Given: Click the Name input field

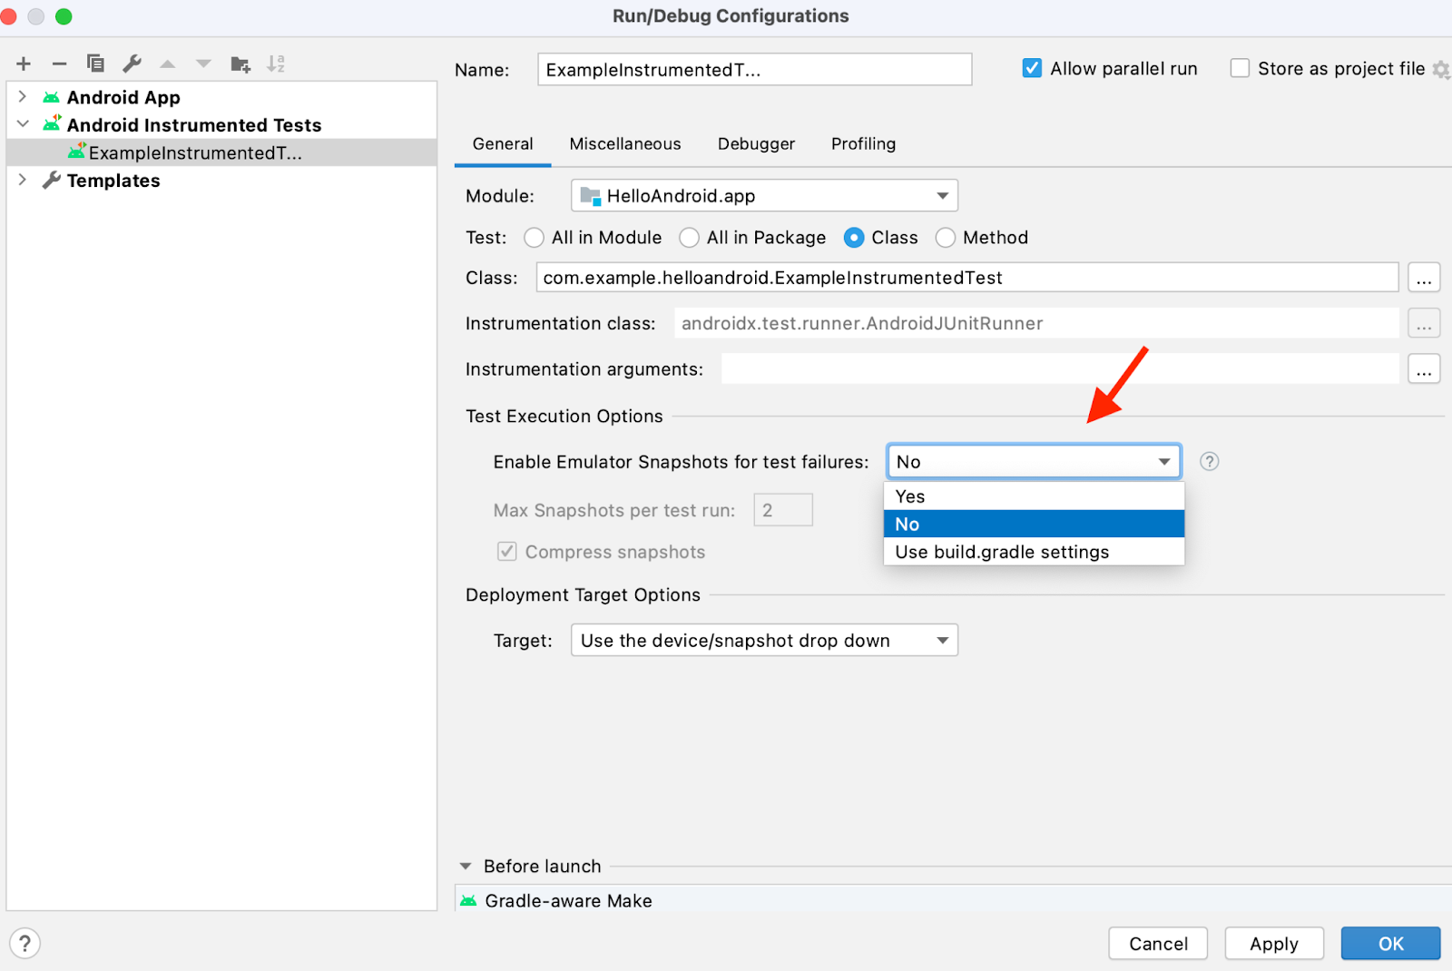Looking at the screenshot, I should (754, 70).
